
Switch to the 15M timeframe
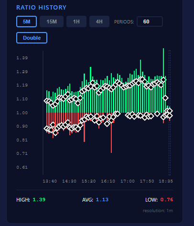pyautogui.click(x=52, y=22)
